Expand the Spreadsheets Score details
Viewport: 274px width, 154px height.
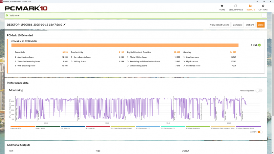click(x=82, y=57)
